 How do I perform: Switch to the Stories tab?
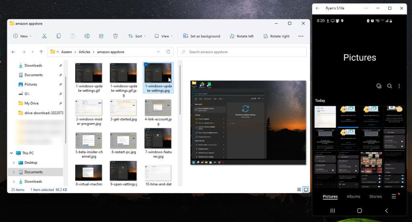[x=375, y=197]
